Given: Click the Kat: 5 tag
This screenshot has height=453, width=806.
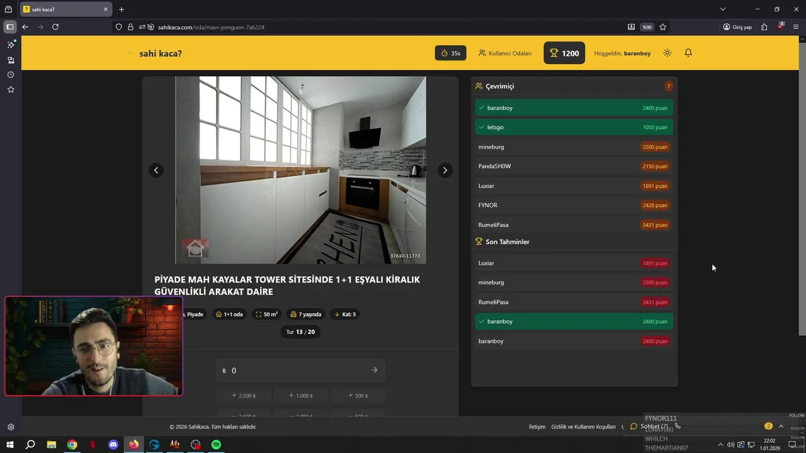Looking at the screenshot, I should [345, 314].
